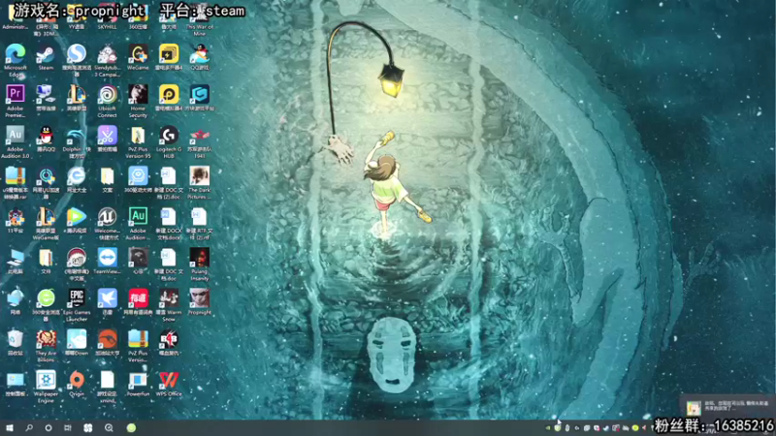
Task: Select the Propnight game shortcut
Action: pyautogui.click(x=200, y=302)
